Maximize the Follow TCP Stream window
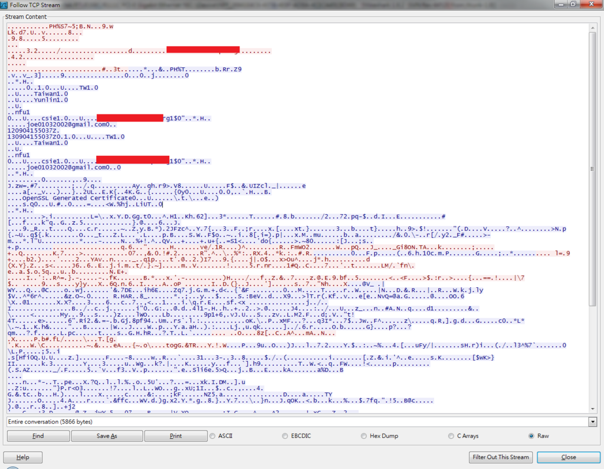604x469 pixels. point(573,4)
